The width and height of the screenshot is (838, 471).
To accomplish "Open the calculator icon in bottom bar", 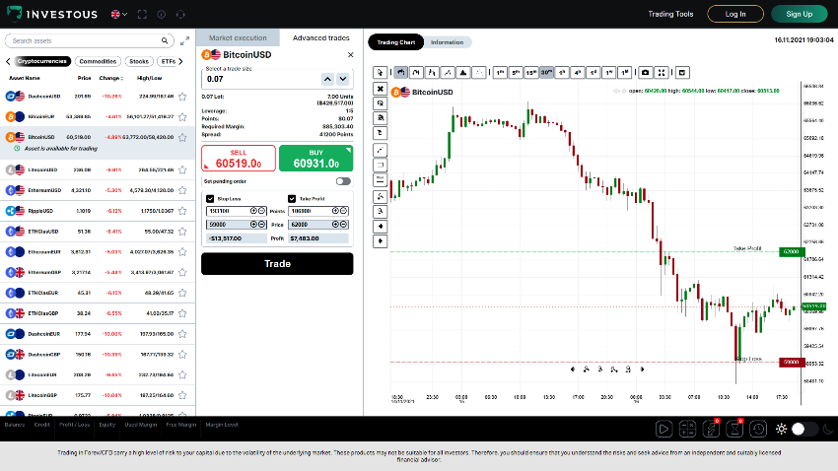I will click(x=687, y=429).
